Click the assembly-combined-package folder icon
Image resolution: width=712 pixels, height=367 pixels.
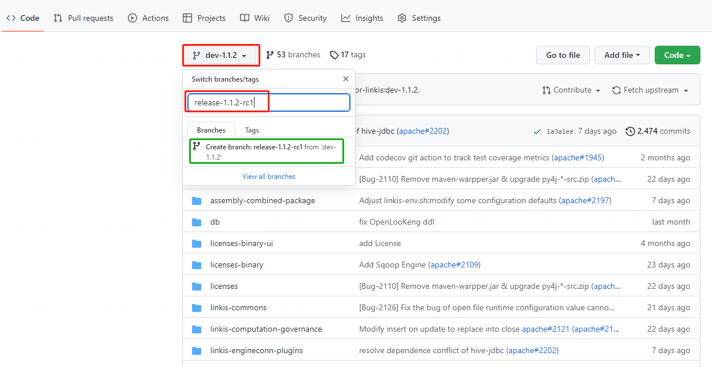(x=197, y=201)
